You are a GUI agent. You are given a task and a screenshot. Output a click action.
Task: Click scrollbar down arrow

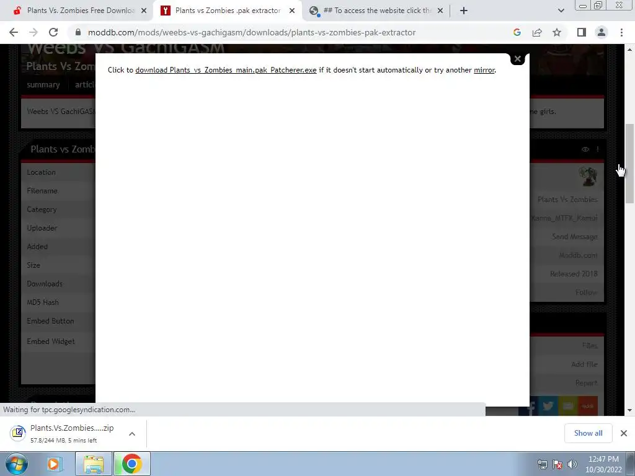coord(630,410)
